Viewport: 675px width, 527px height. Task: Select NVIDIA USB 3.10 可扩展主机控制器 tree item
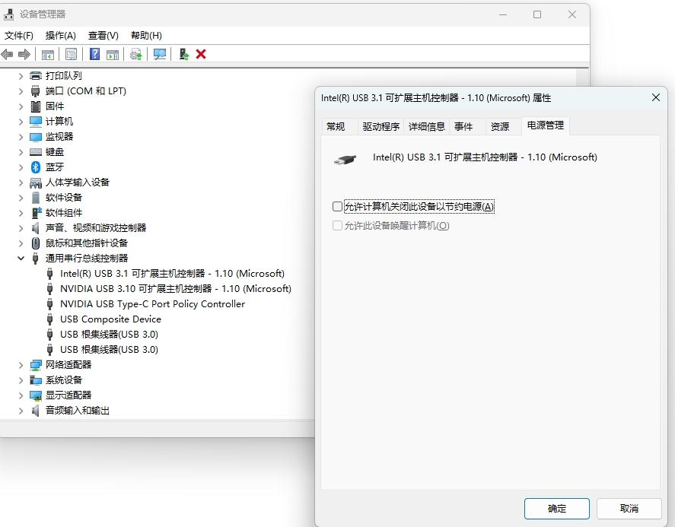[x=176, y=289]
